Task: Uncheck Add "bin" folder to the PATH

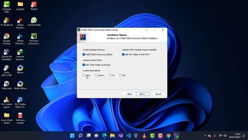Action: point(123,54)
